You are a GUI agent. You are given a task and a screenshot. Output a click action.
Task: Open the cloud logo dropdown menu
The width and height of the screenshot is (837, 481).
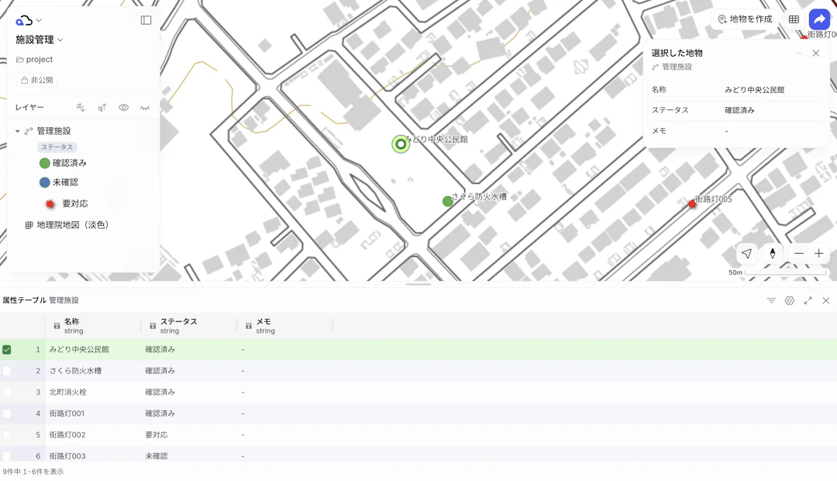[29, 20]
